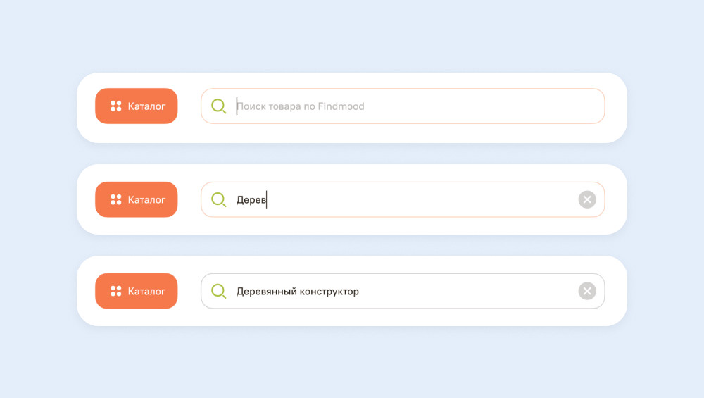Image resolution: width=704 pixels, height=398 pixels.
Task: Click the magnifier icon in the empty search bar
Action: coord(219,106)
